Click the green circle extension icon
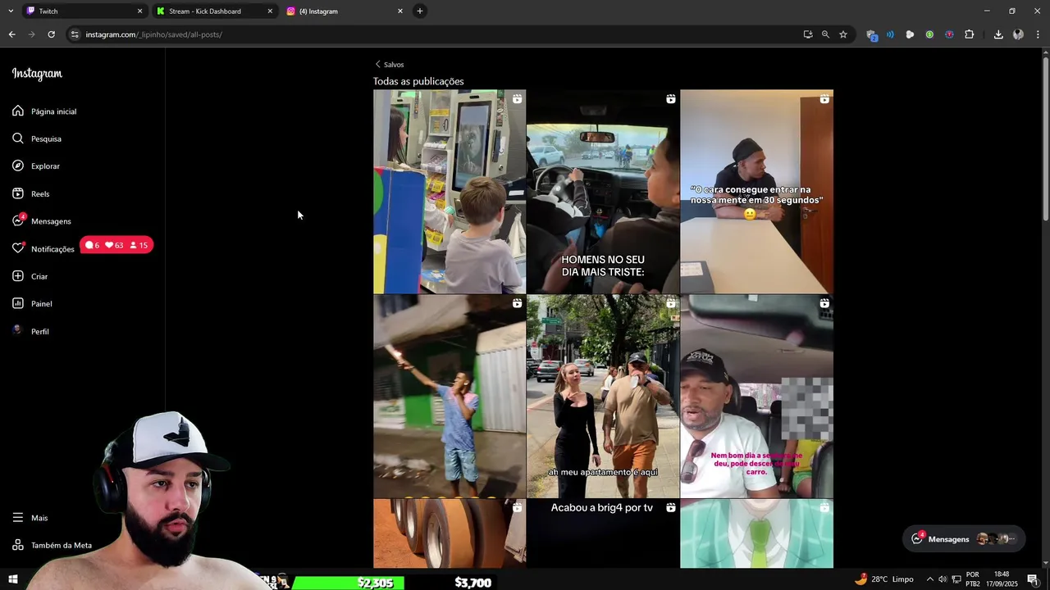 click(x=929, y=34)
